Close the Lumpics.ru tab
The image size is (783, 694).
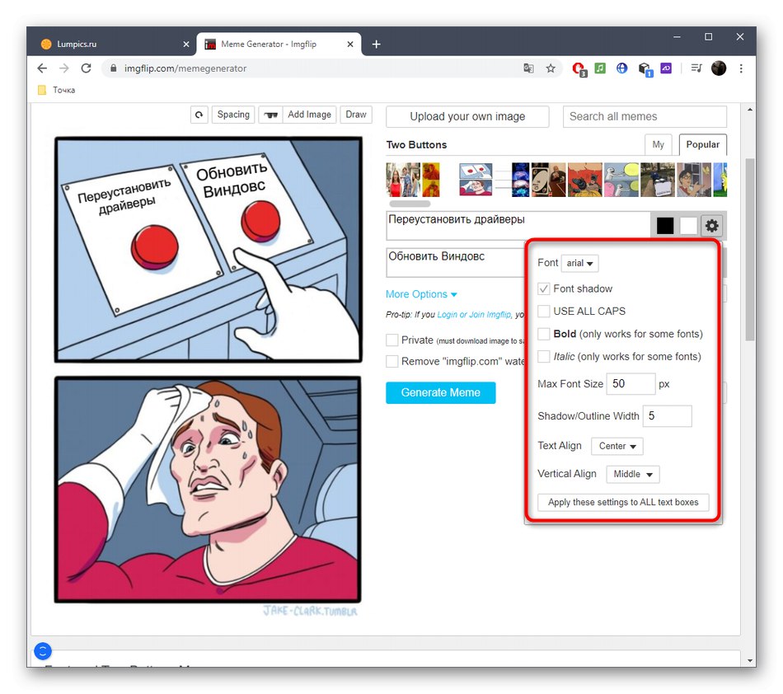pos(186,45)
